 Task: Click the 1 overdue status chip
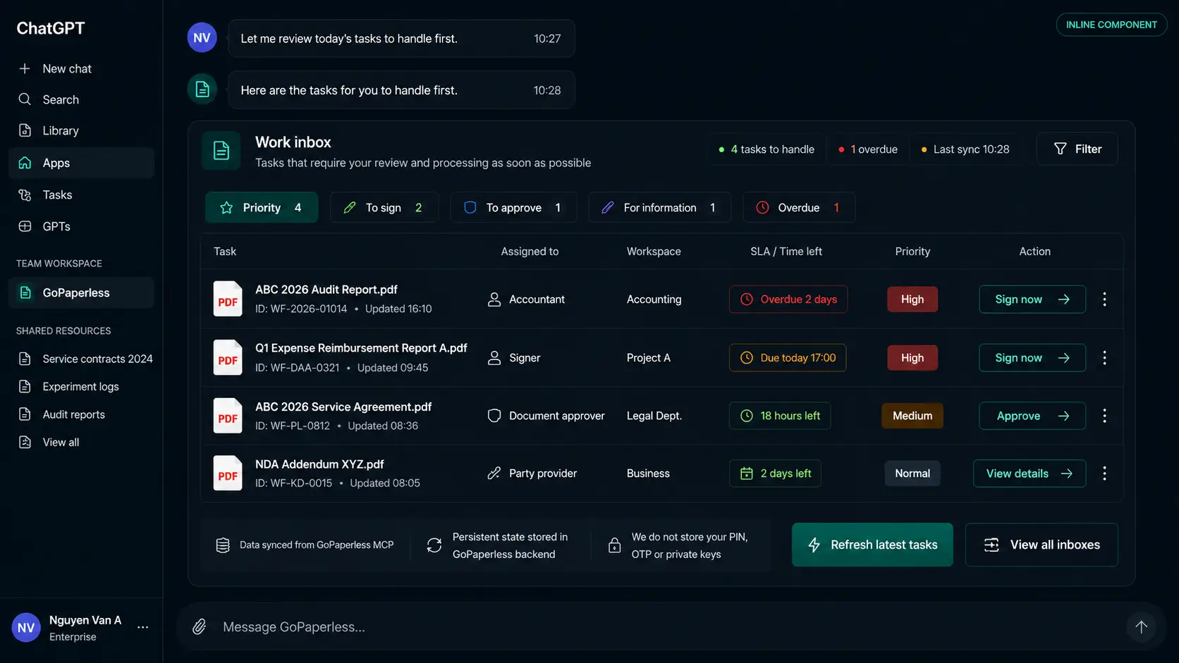[867, 149]
